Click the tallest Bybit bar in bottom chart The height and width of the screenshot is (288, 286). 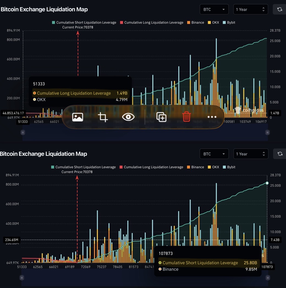tap(216, 193)
